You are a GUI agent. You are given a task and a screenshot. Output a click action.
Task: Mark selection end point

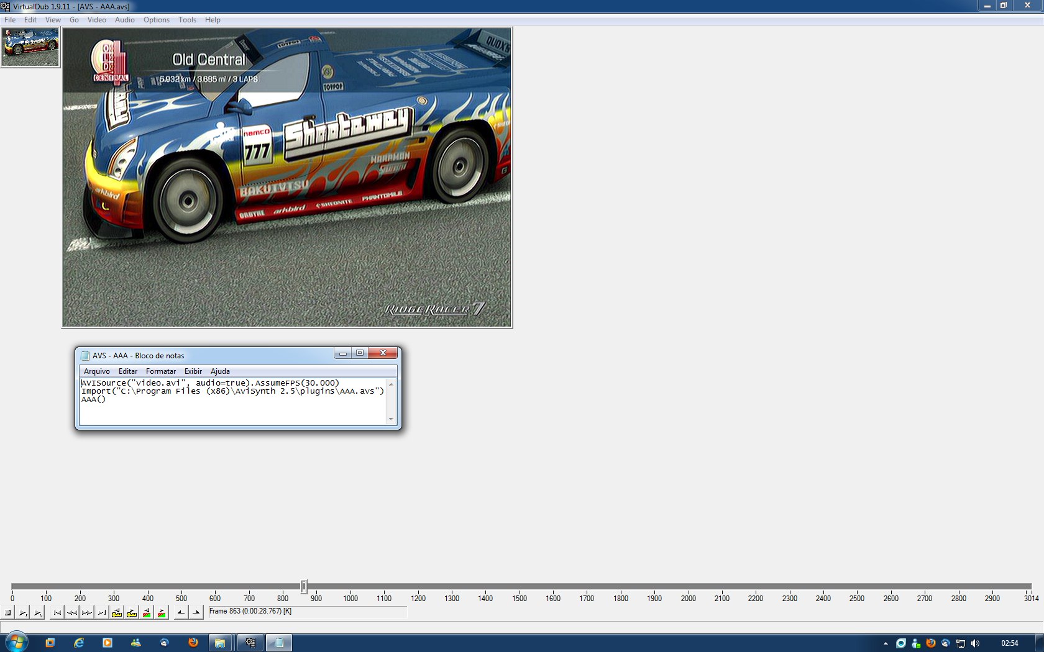click(196, 613)
